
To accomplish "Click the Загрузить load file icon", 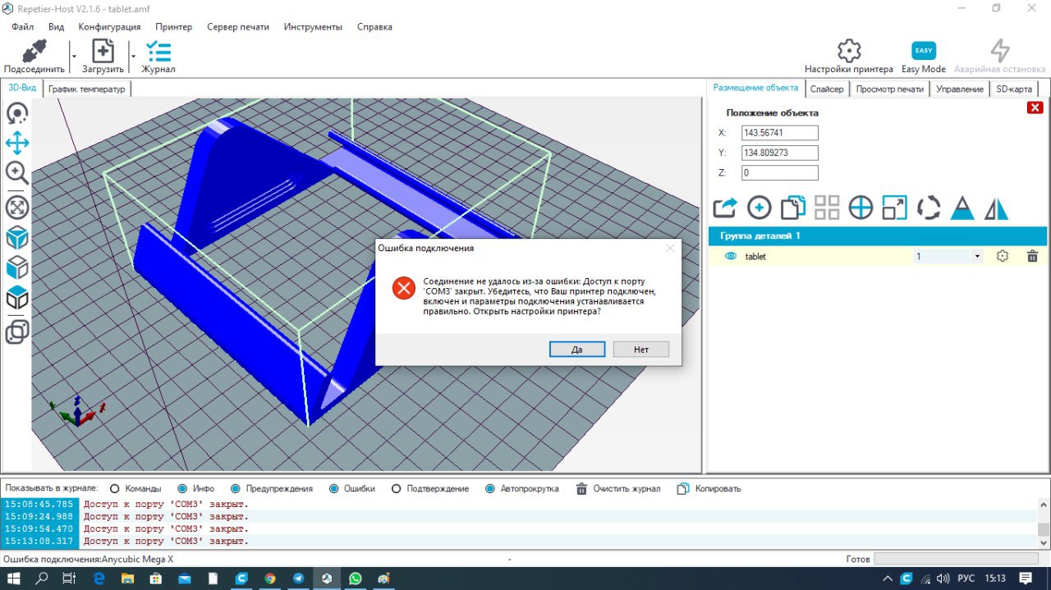I will coord(103,51).
